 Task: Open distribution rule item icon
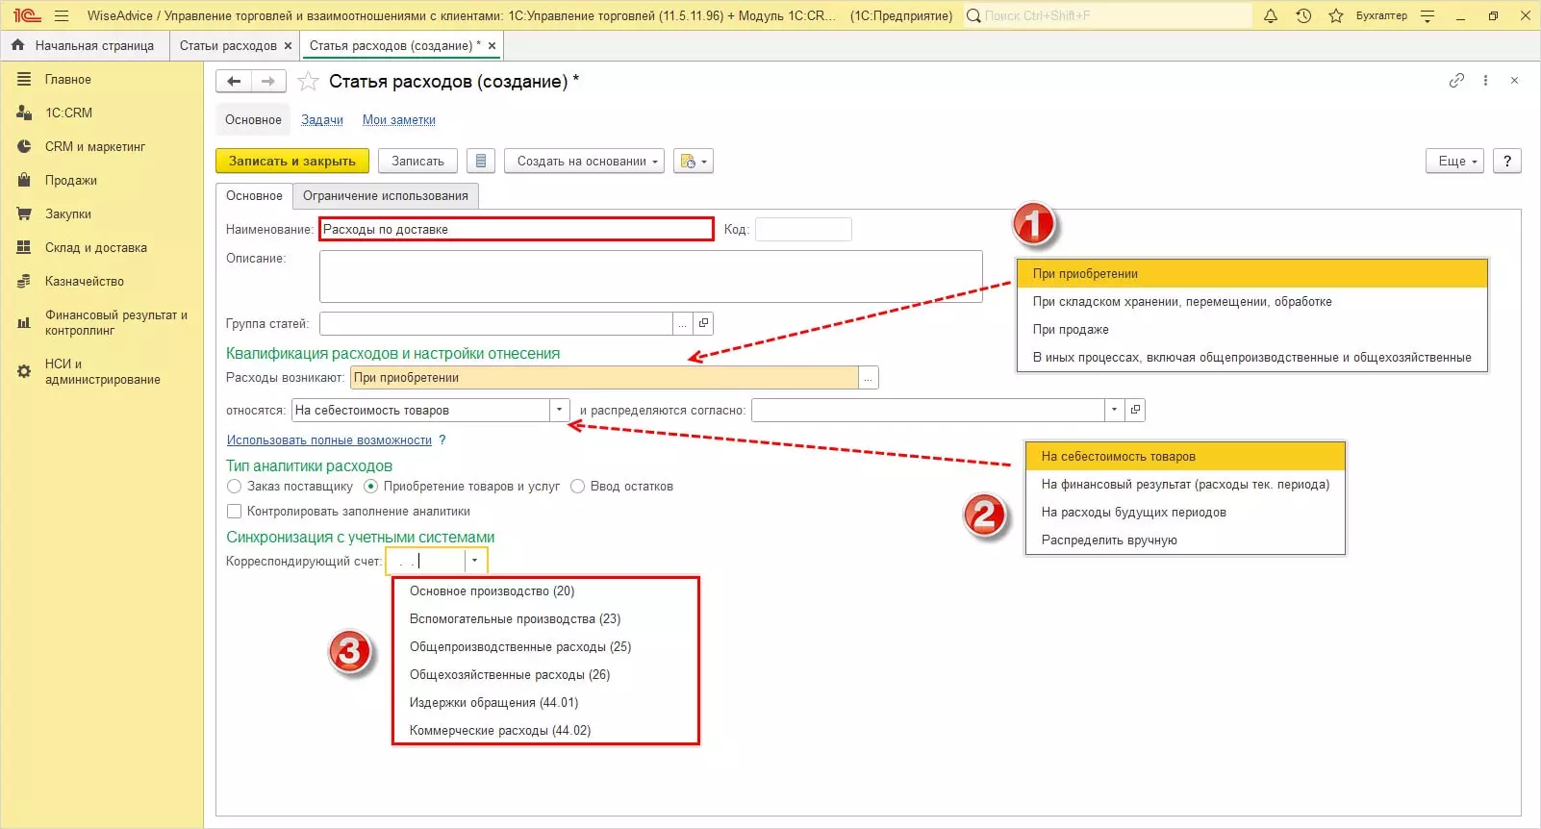click(x=1135, y=411)
